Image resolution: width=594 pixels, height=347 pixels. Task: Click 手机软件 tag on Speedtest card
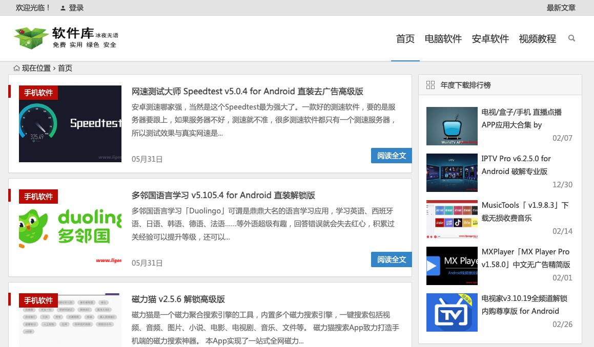point(38,93)
